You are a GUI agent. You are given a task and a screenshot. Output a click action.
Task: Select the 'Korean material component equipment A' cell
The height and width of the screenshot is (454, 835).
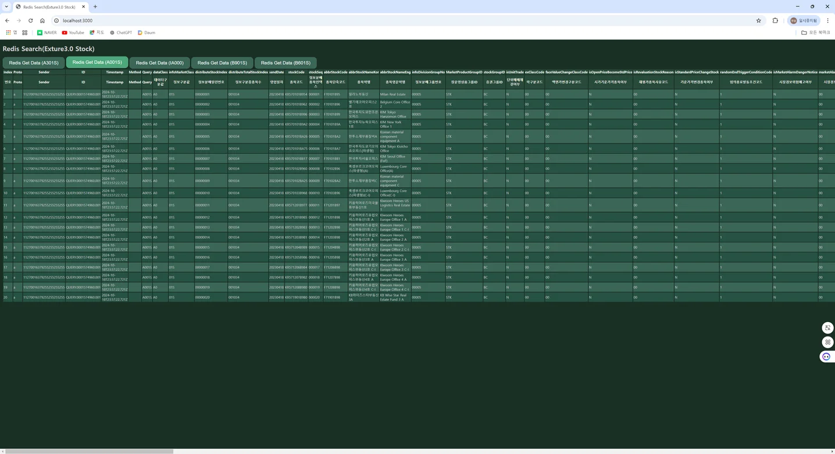coord(395,136)
